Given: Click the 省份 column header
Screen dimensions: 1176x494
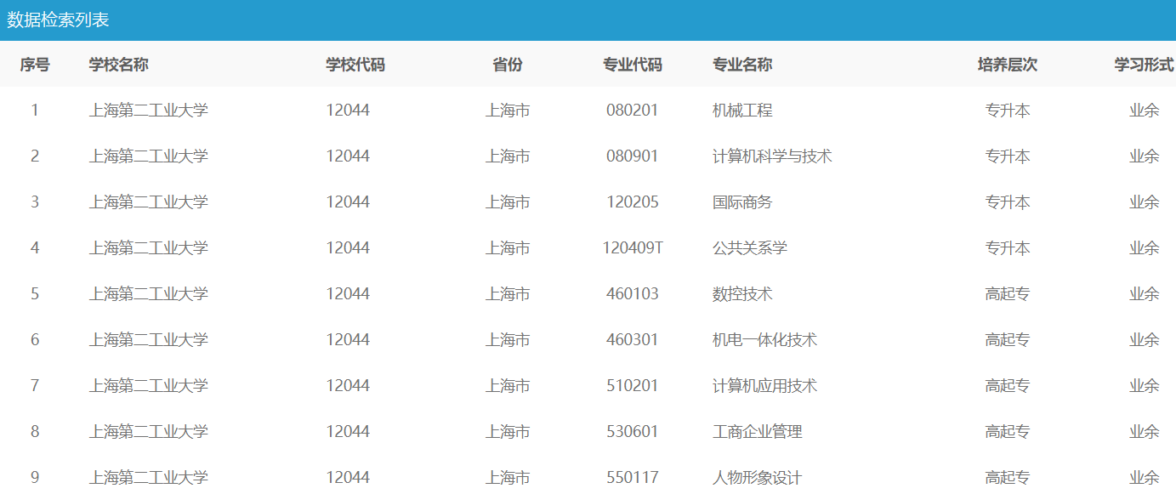Looking at the screenshot, I should pos(508,65).
